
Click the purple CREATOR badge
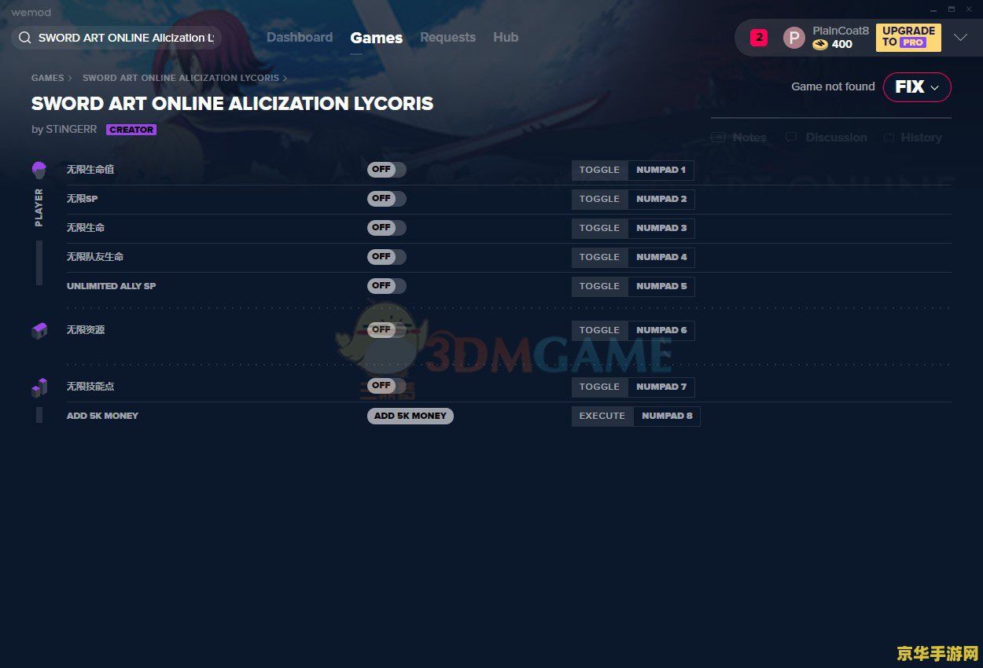coord(131,130)
